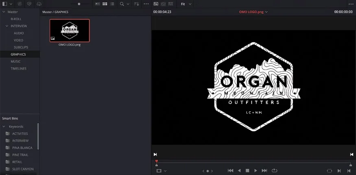Image resolution: width=356 pixels, height=175 pixels.
Task: Select the MUSIC bin
Action: (x=15, y=61)
